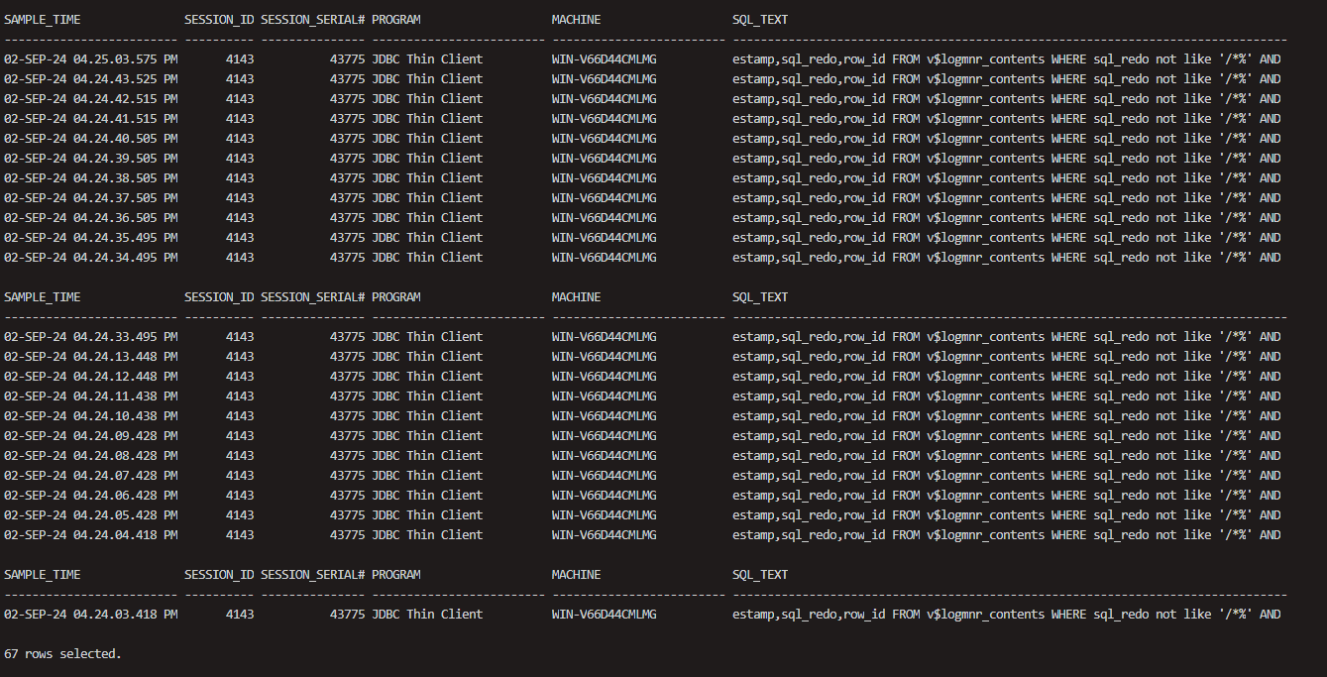Click the SQL text in the 04.24.13.448 row
The height and width of the screenshot is (677, 1327).
click(x=1007, y=357)
